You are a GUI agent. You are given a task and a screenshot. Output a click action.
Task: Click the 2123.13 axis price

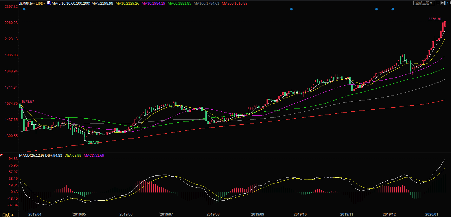[12, 39]
